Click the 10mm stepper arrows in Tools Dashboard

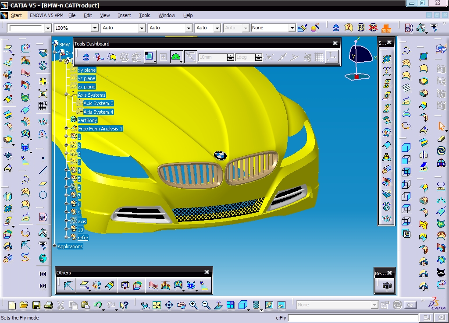point(231,57)
